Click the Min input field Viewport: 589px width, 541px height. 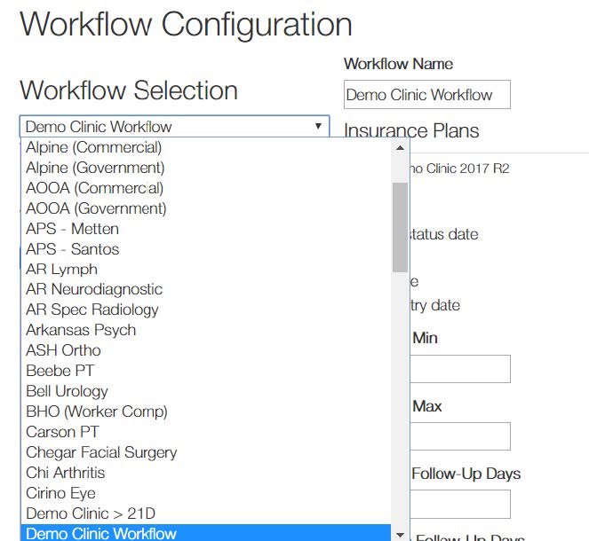[460, 369]
